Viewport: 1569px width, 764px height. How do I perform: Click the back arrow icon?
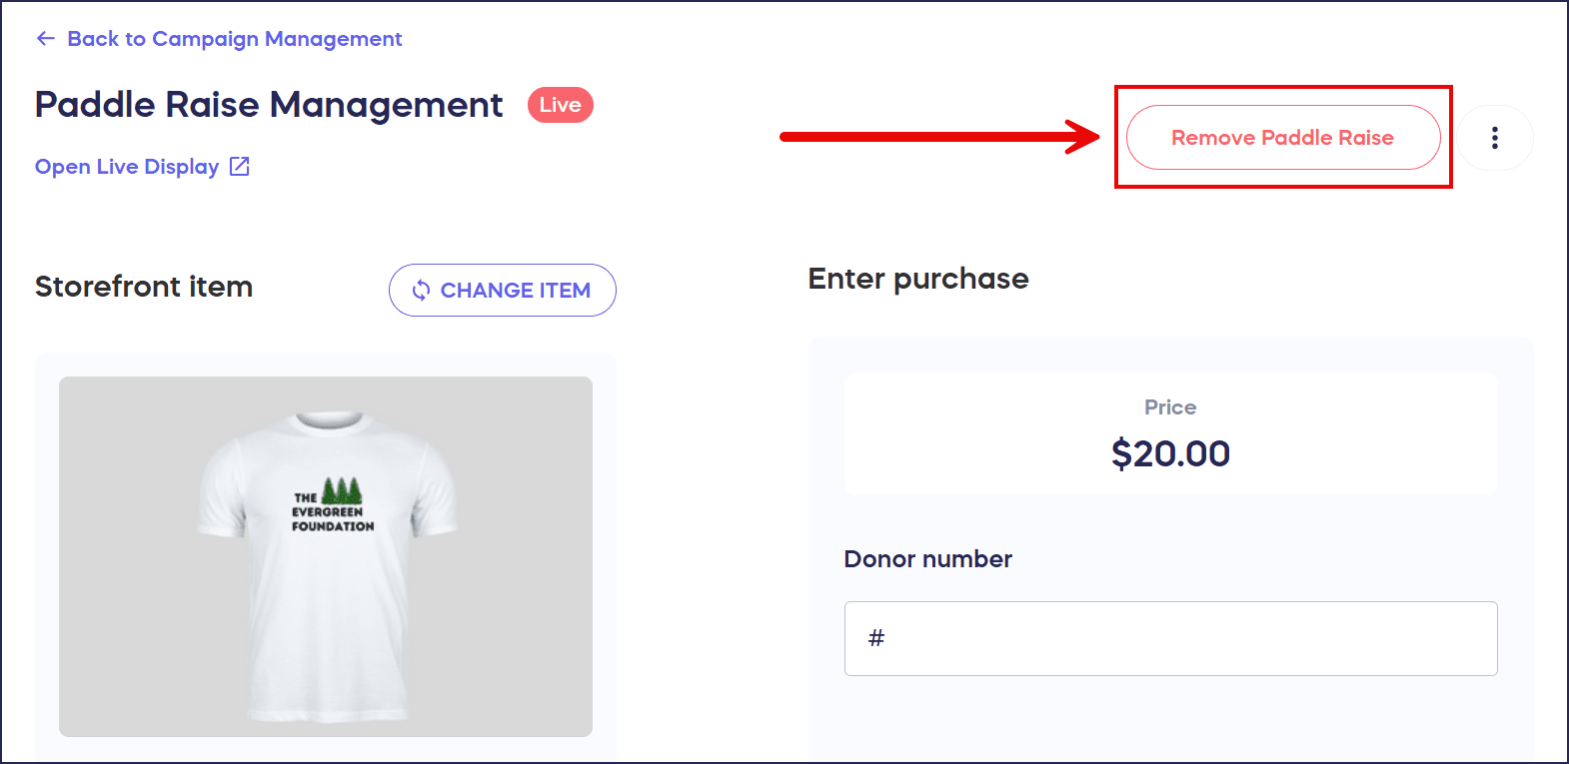(x=45, y=39)
